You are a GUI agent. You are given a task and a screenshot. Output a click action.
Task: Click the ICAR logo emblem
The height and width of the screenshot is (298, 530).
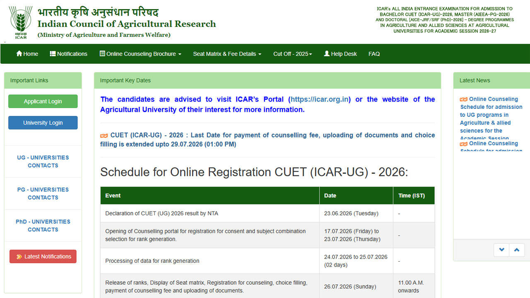point(20,22)
